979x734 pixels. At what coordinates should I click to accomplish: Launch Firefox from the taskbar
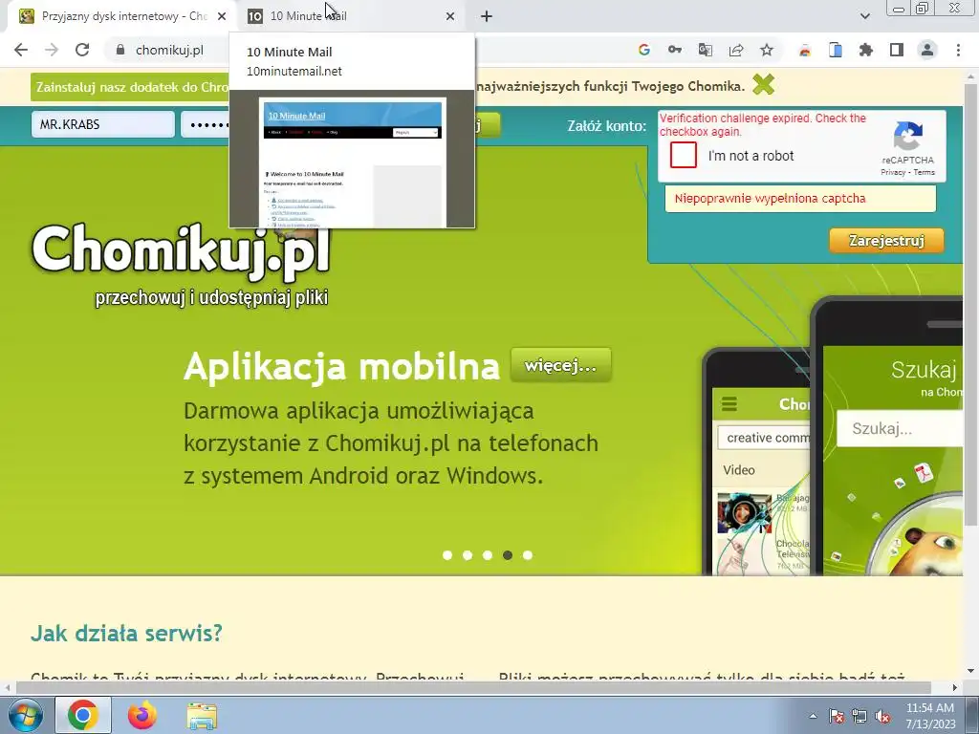(x=142, y=715)
